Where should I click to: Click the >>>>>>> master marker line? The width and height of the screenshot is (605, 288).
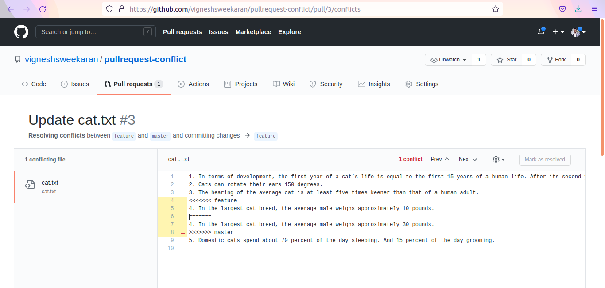(211, 232)
